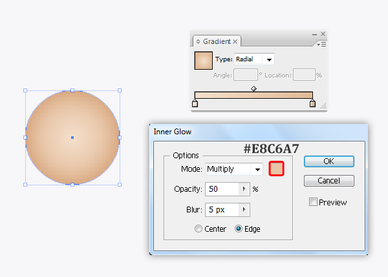Viewport: 388px width, 277px height.
Task: Select the left gradient color stop
Action: click(195, 103)
